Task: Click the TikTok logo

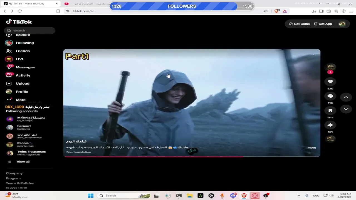Action: click(19, 22)
